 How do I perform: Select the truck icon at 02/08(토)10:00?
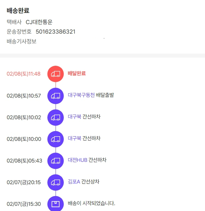point(55,139)
